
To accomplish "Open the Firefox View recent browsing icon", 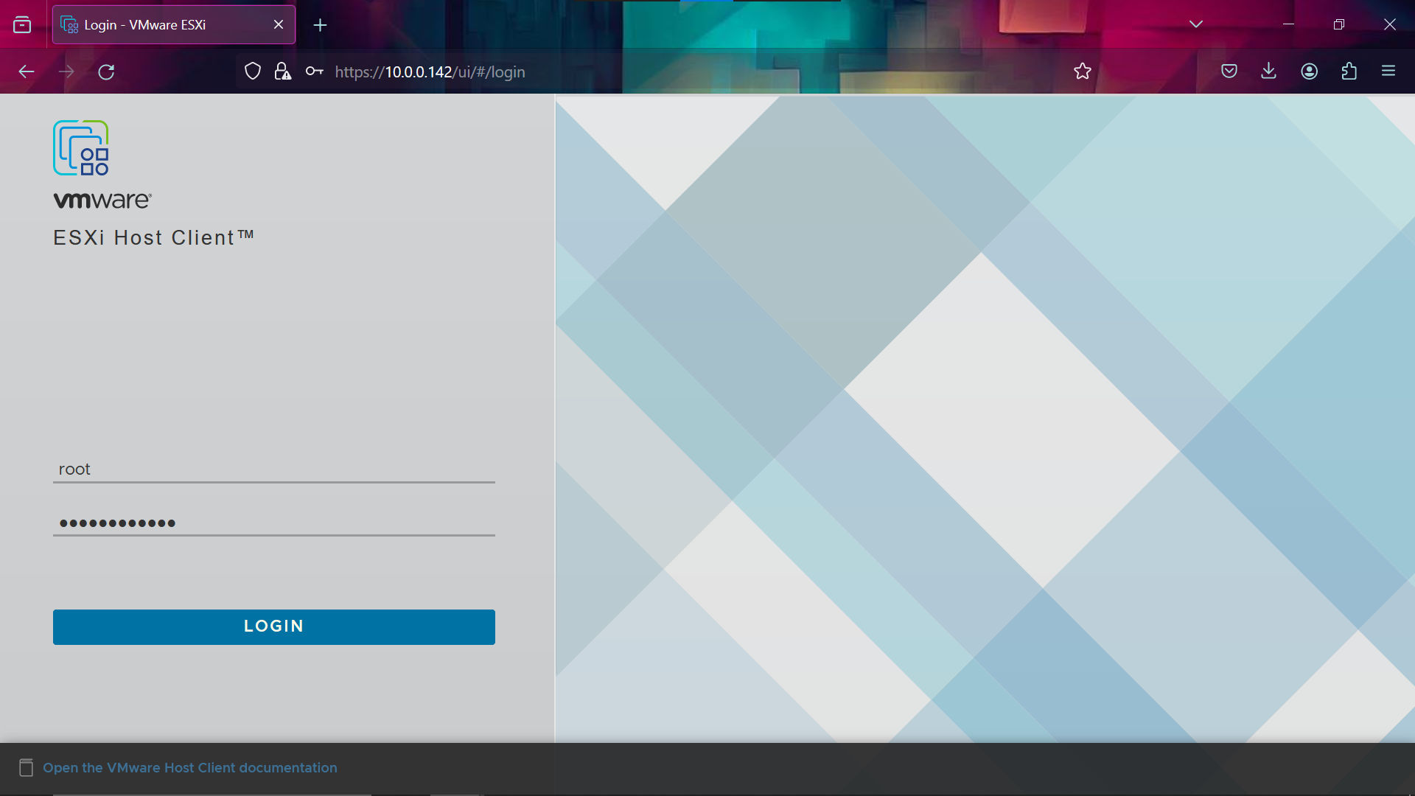I will (x=22, y=25).
